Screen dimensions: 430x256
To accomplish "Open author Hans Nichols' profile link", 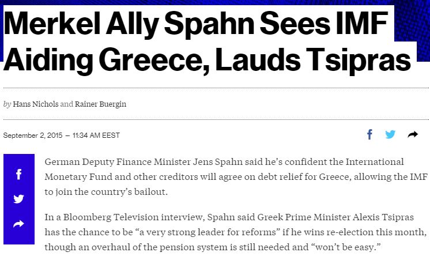I will (35, 104).
